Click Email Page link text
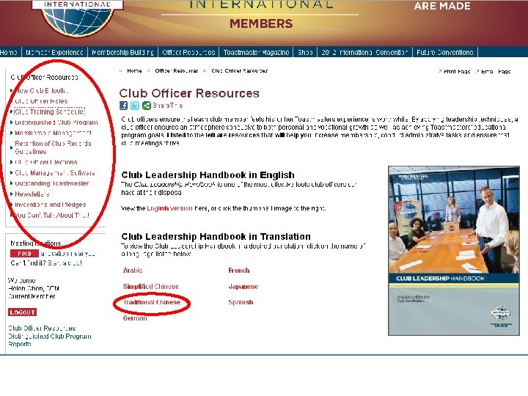 [496, 71]
